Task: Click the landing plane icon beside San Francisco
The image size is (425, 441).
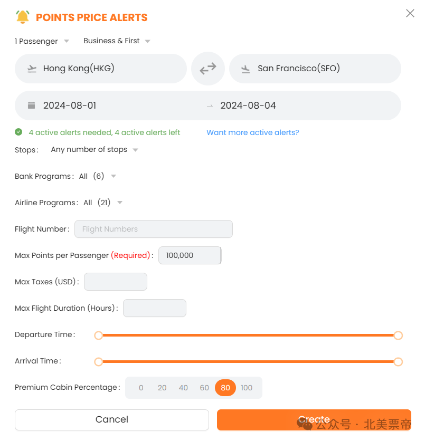Action: tap(245, 69)
